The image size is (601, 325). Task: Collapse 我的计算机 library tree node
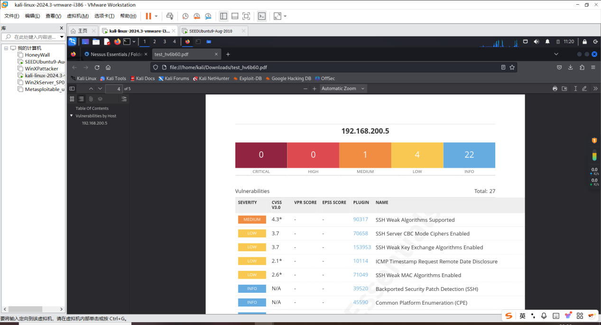click(6, 48)
